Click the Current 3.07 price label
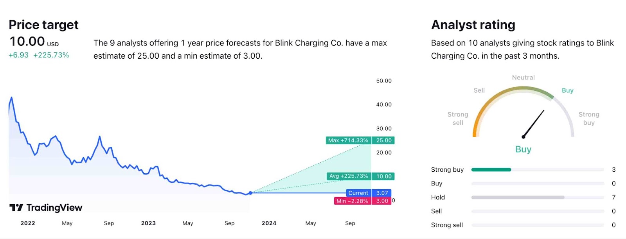 point(369,193)
